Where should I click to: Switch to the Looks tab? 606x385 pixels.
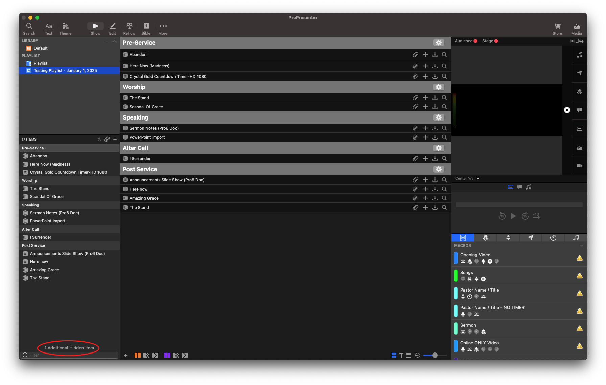486,238
